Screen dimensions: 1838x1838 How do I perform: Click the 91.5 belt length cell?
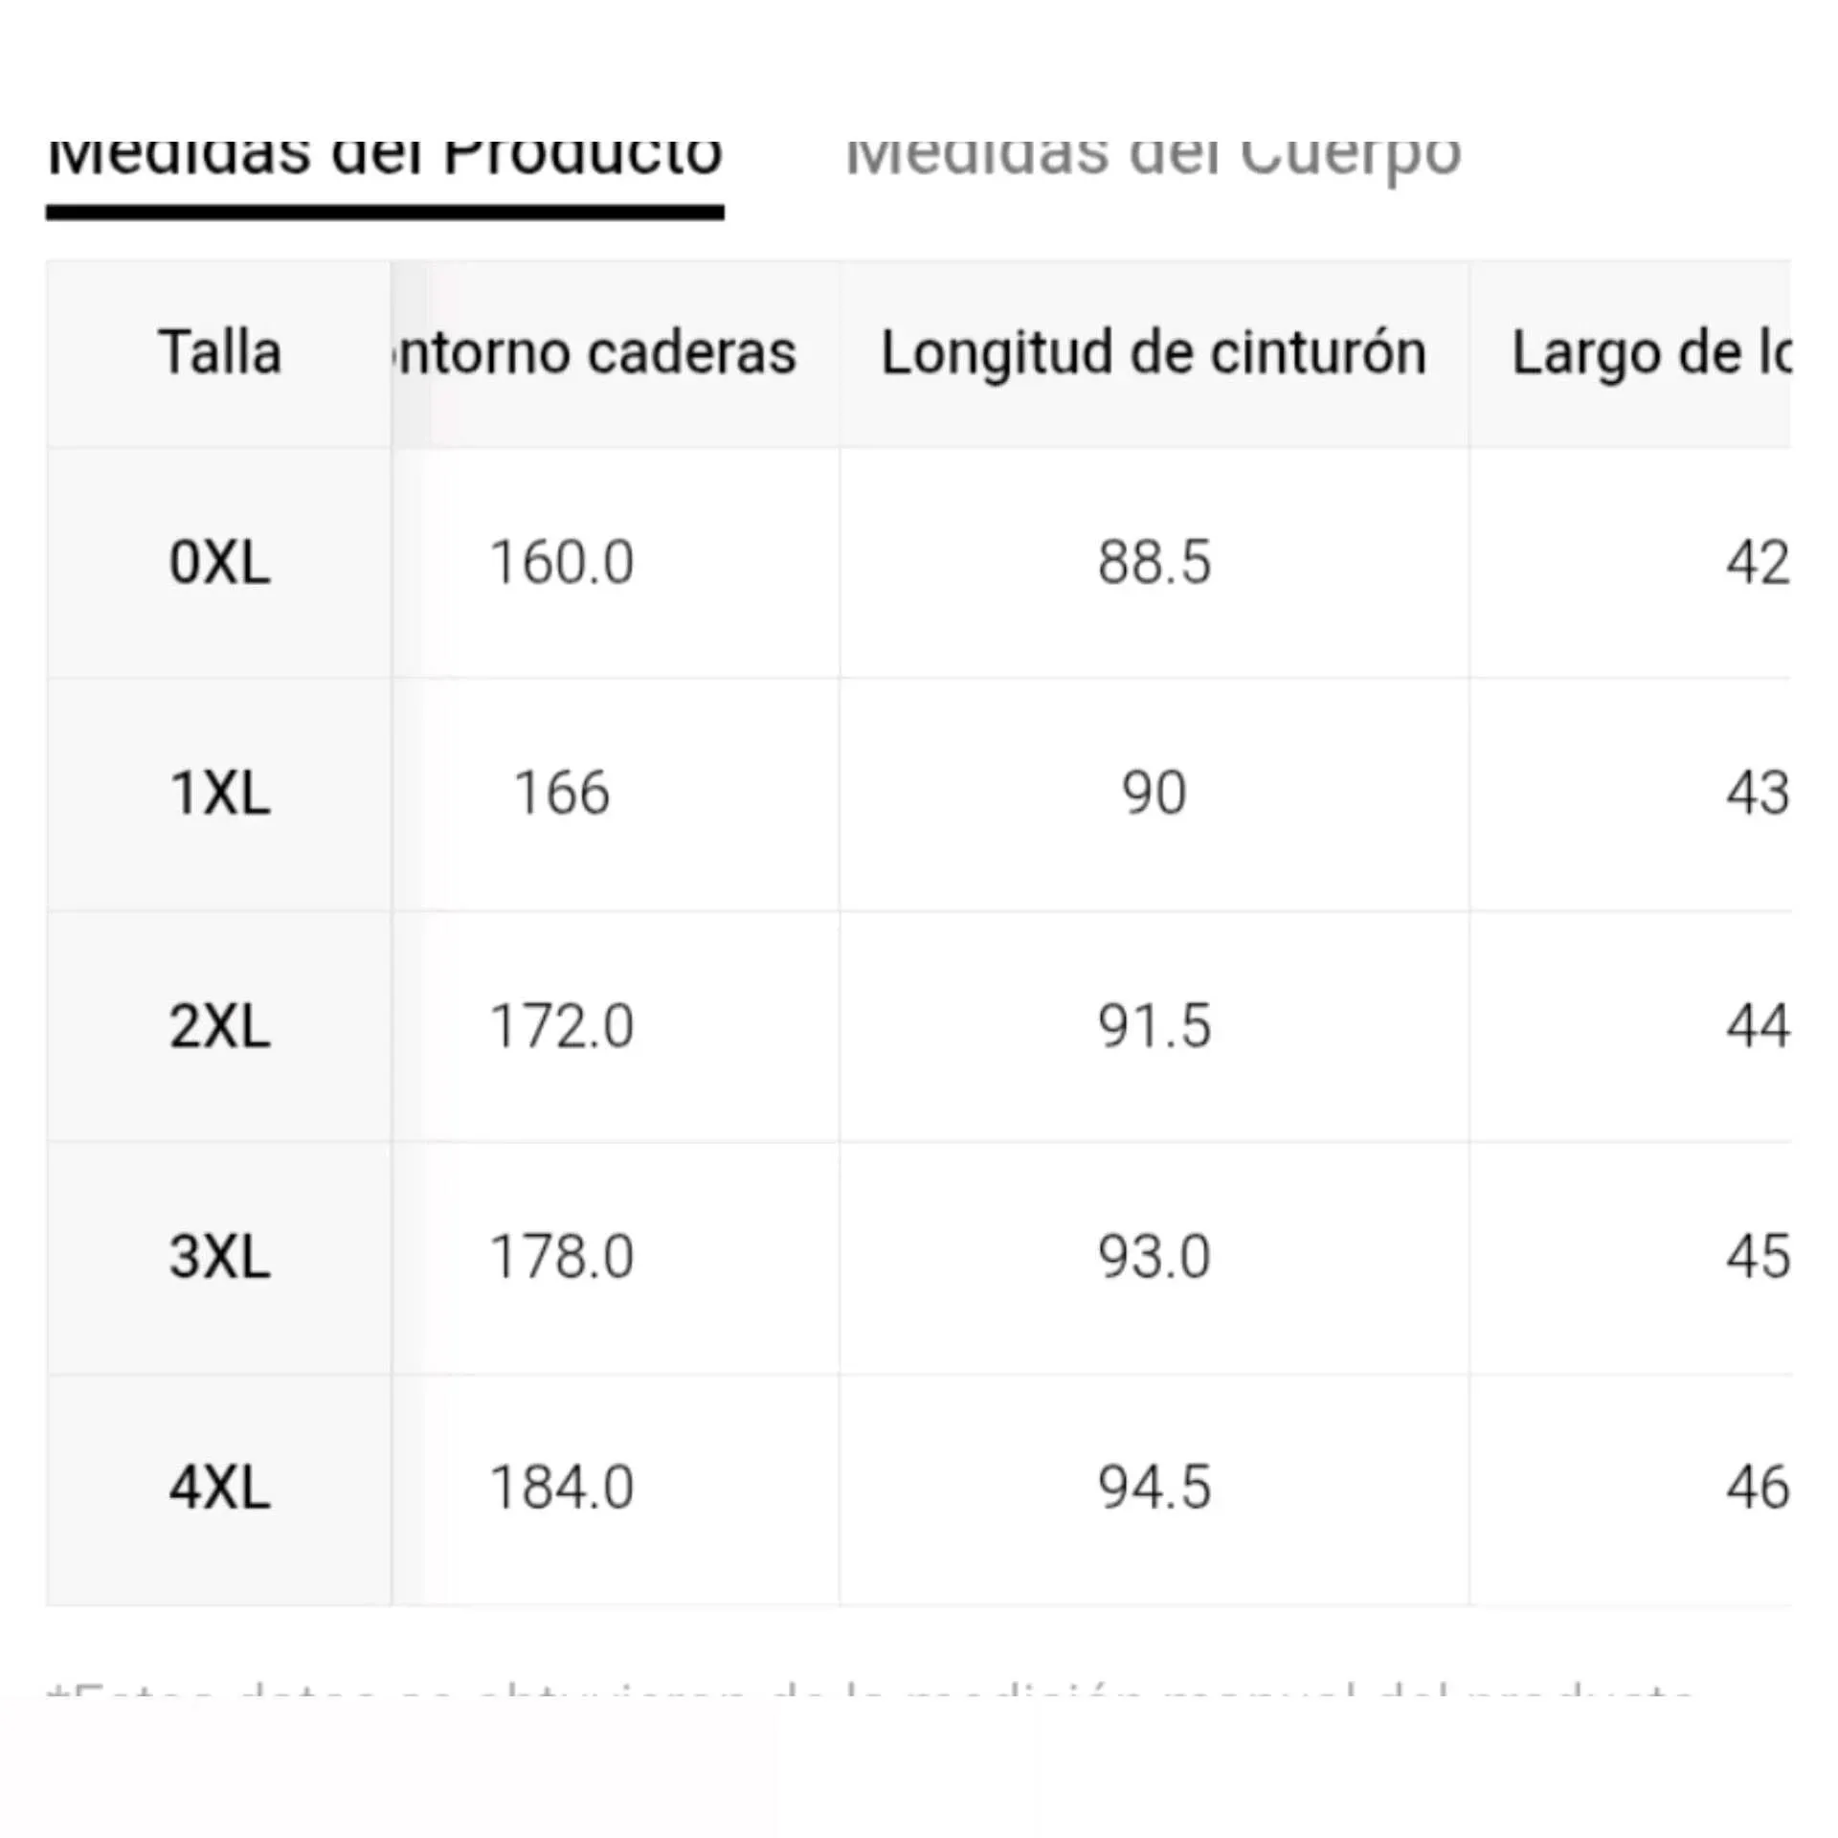pyautogui.click(x=1154, y=1026)
